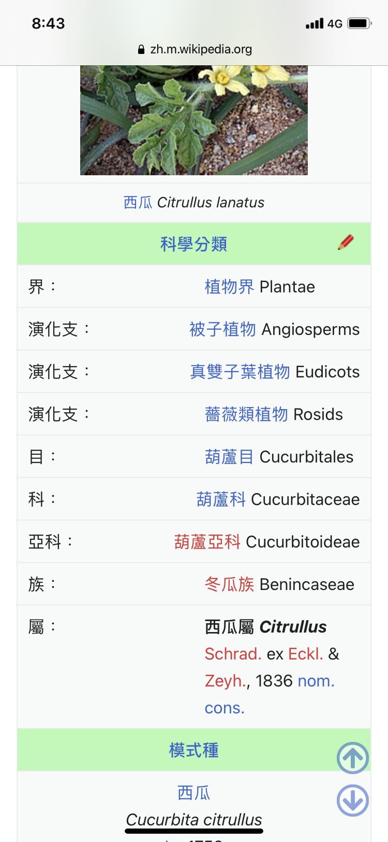Open the red 葫蘆亞科 link
The width and height of the screenshot is (388, 842).
(207, 542)
